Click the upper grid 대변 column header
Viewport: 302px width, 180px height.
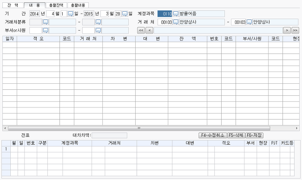click(x=151, y=39)
